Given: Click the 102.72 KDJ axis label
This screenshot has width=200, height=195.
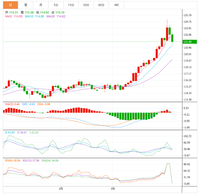Looking at the screenshot, I should [x=187, y=136].
